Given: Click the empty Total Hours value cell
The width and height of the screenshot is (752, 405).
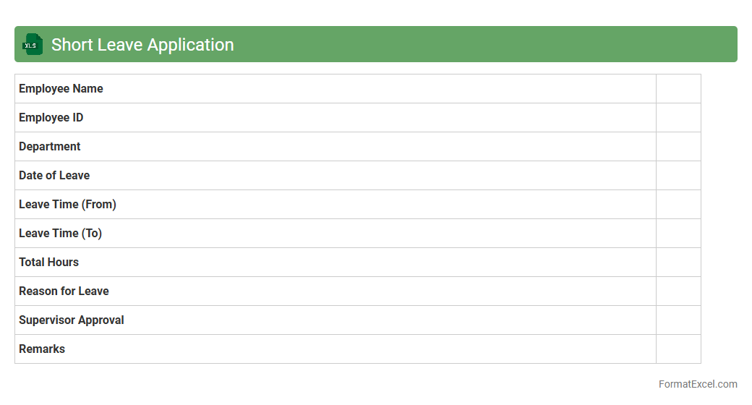Looking at the screenshot, I should pos(678,263).
